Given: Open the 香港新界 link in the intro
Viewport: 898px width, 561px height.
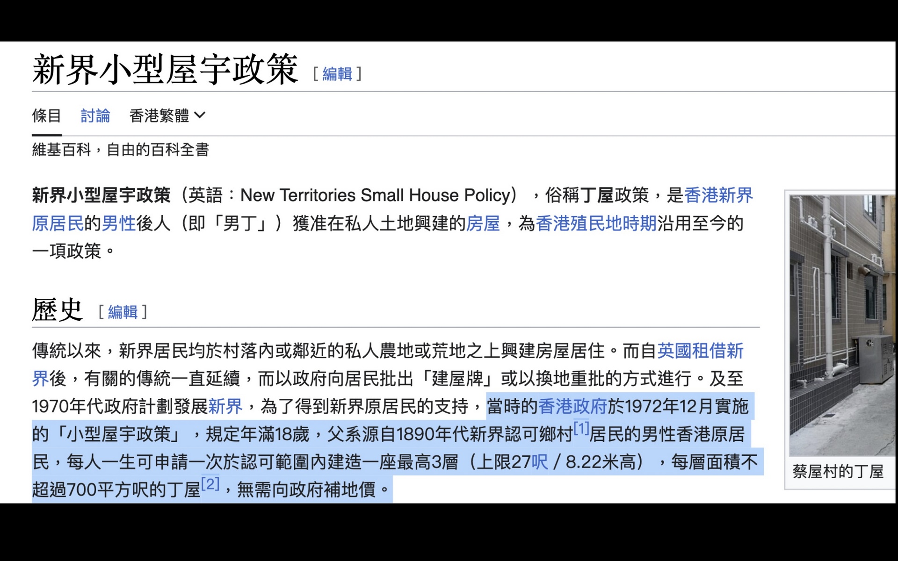Looking at the screenshot, I should point(718,195).
